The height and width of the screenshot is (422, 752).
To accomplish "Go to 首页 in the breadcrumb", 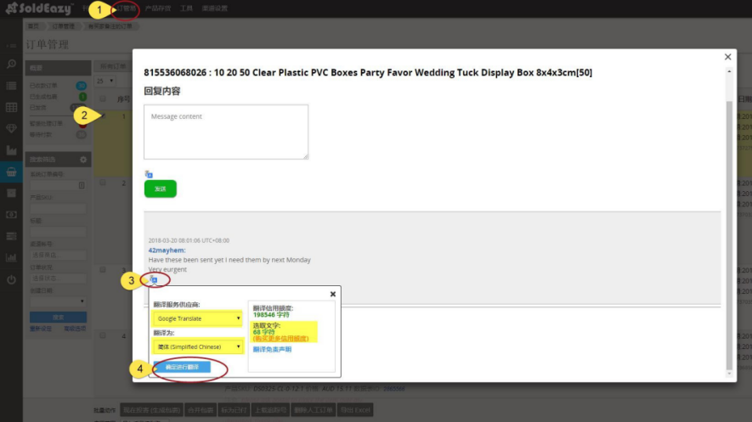I will pos(33,26).
